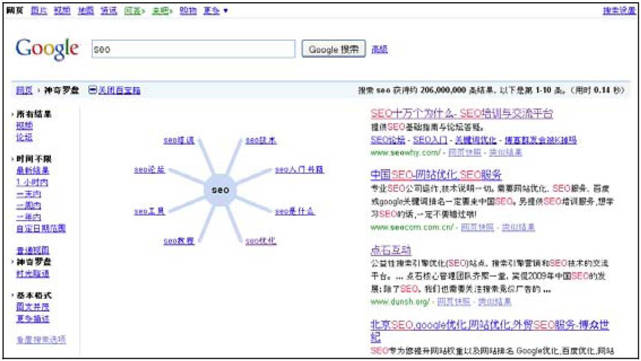
Task: Open 类似结果 for www.dunsh.org
Action: coord(494,302)
